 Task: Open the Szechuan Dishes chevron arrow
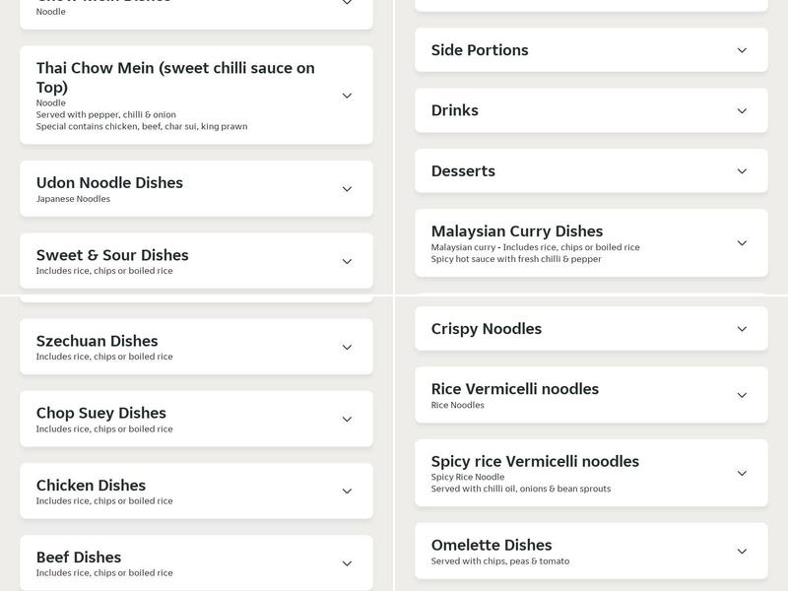347,347
